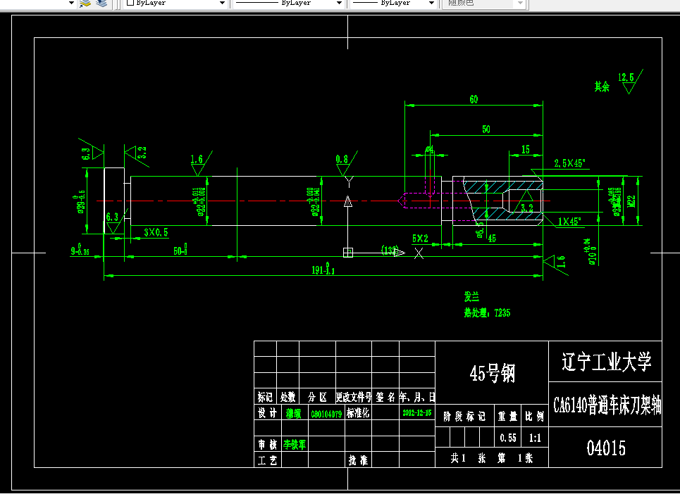
Task: Open the ByLayer linetype dropdown
Action: [339, 3]
